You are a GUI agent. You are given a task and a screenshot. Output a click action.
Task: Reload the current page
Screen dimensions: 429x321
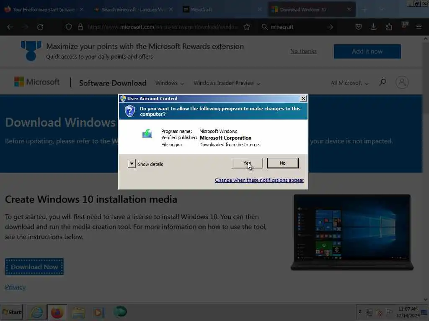coord(40,27)
